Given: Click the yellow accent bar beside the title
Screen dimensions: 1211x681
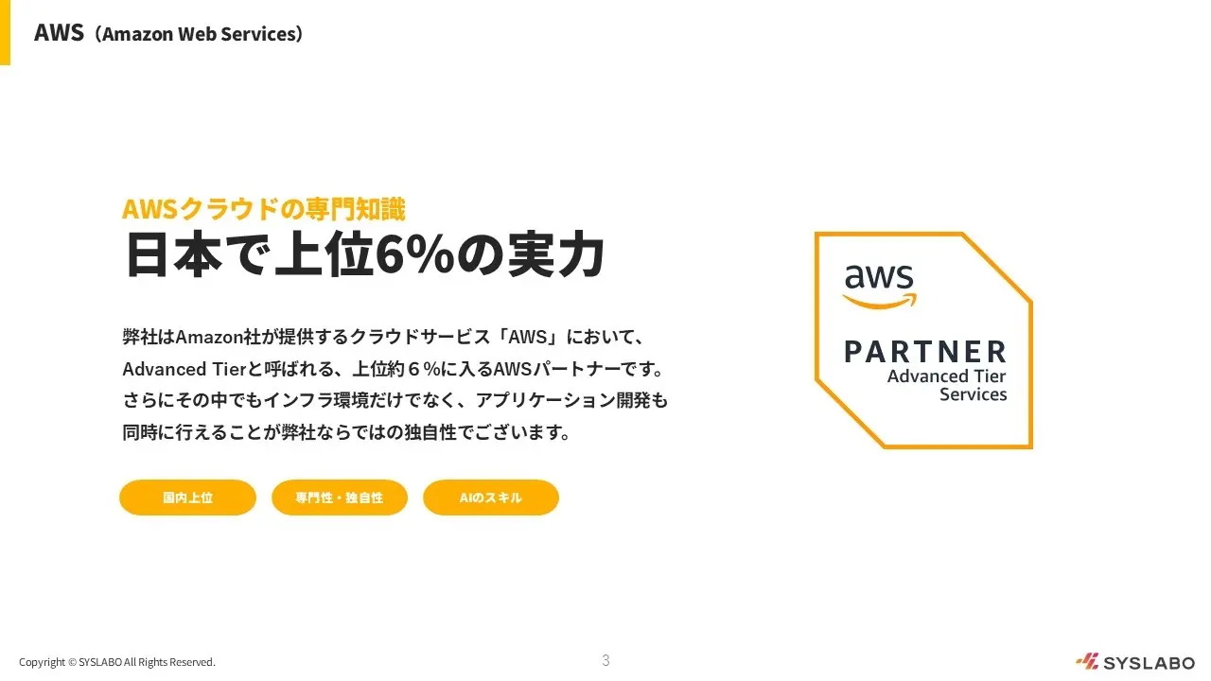Looking at the screenshot, I should 5,32.
